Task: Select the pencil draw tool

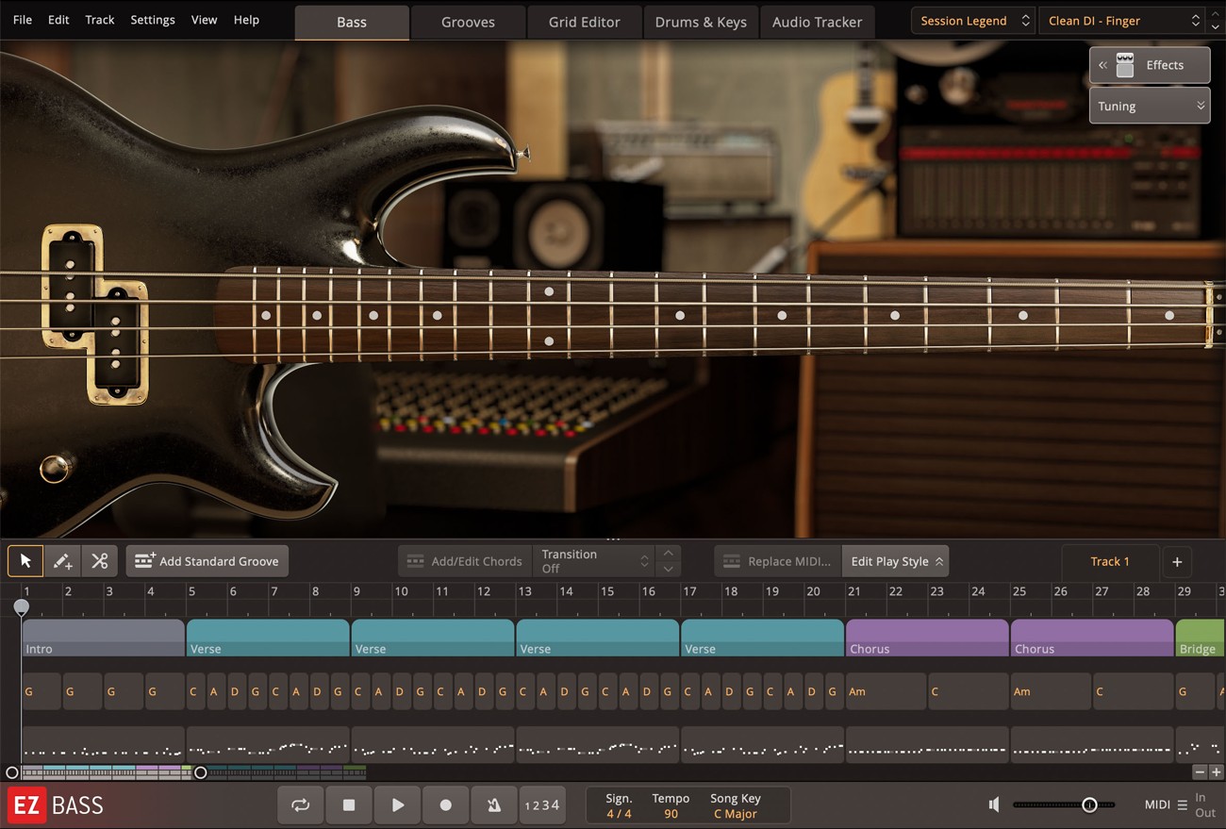Action: [x=62, y=561]
